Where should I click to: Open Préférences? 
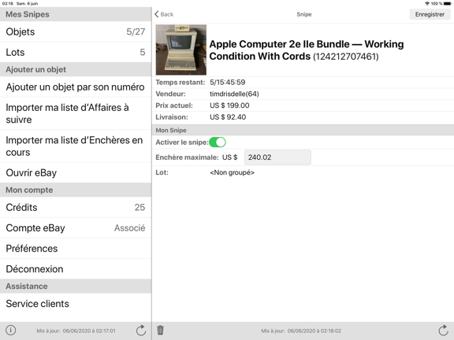coord(76,249)
